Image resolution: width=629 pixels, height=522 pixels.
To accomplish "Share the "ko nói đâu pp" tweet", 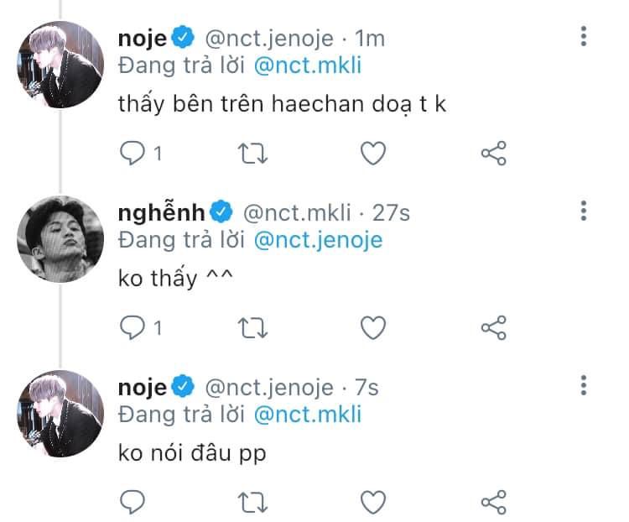I will click(x=494, y=501).
